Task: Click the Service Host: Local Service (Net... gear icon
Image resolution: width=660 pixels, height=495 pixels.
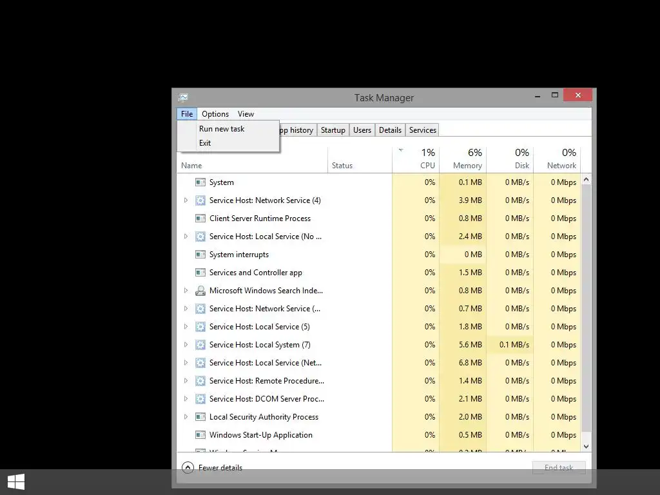Action: pos(200,363)
